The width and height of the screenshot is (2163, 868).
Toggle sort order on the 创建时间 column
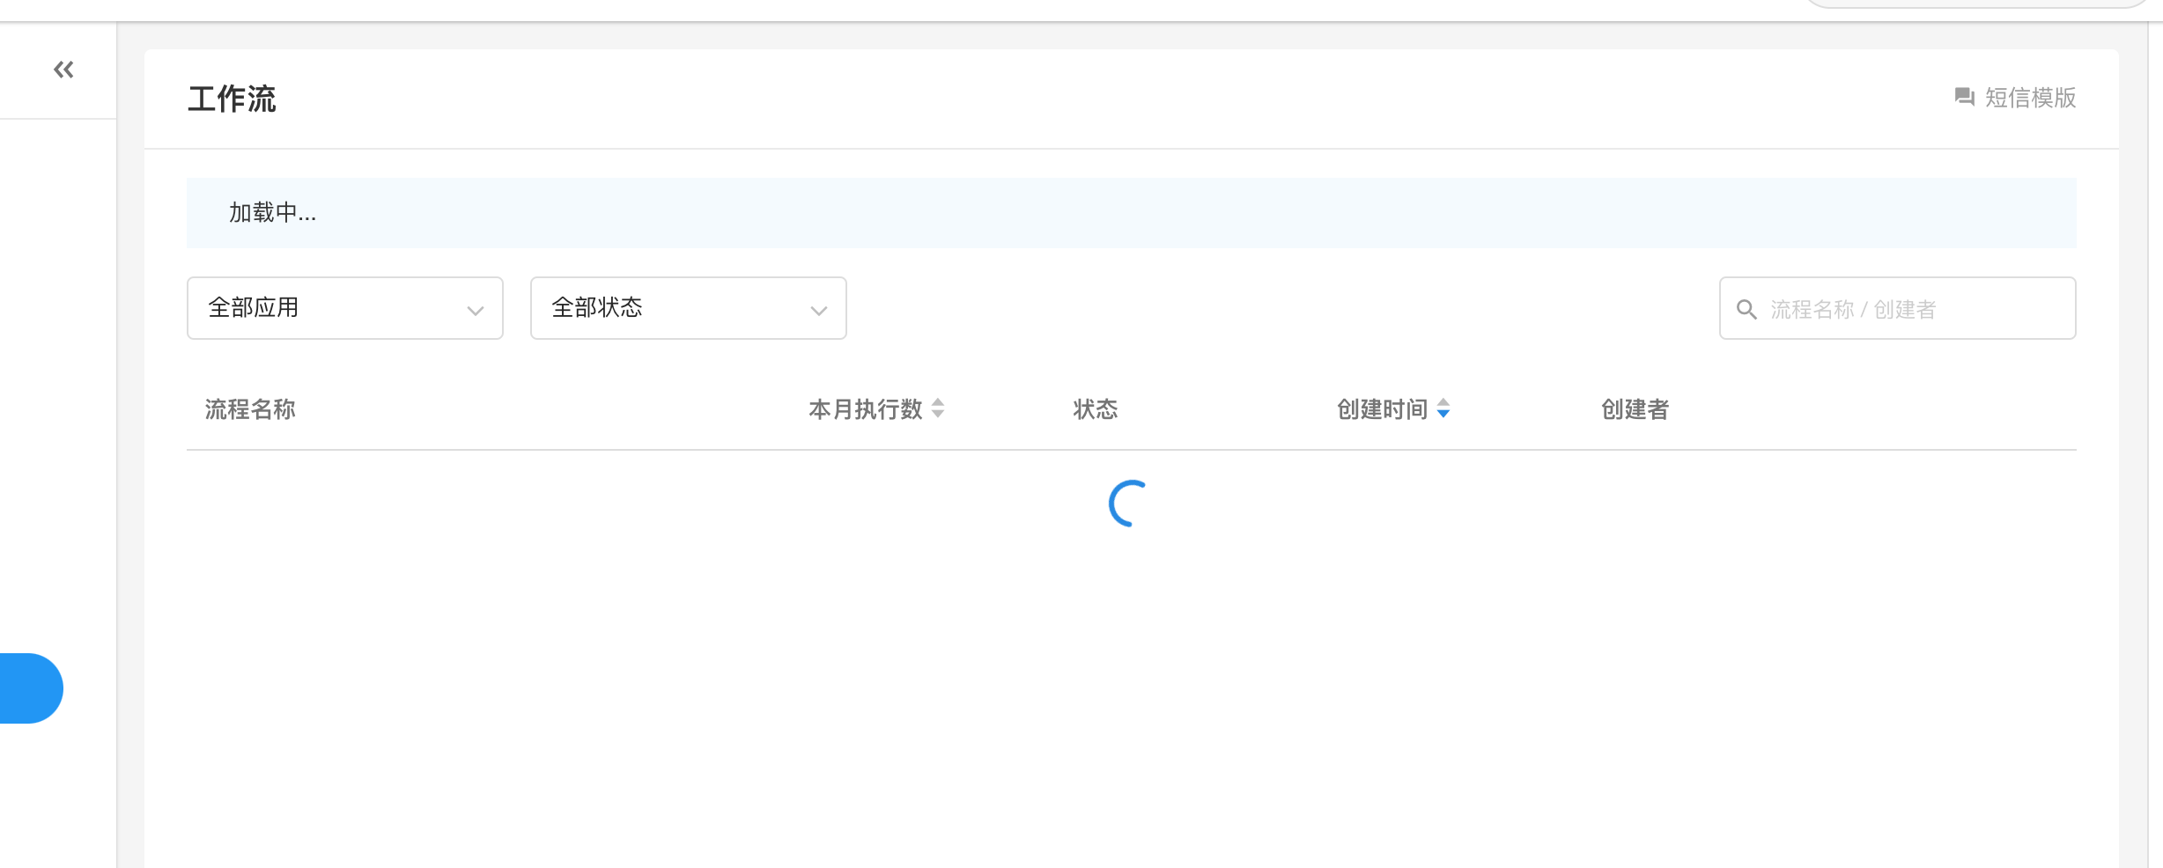(x=1444, y=409)
